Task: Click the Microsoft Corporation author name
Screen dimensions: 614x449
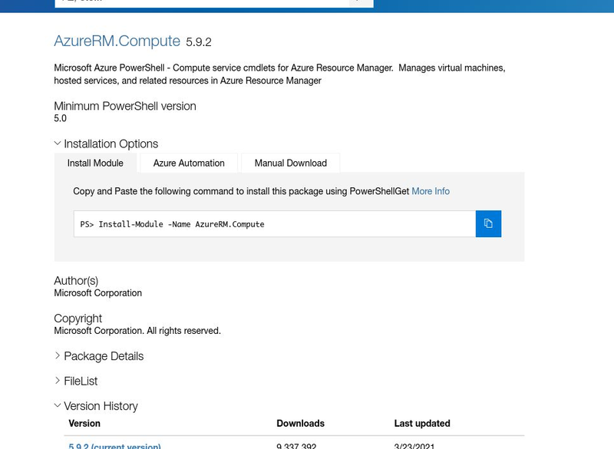Action: [x=98, y=292]
